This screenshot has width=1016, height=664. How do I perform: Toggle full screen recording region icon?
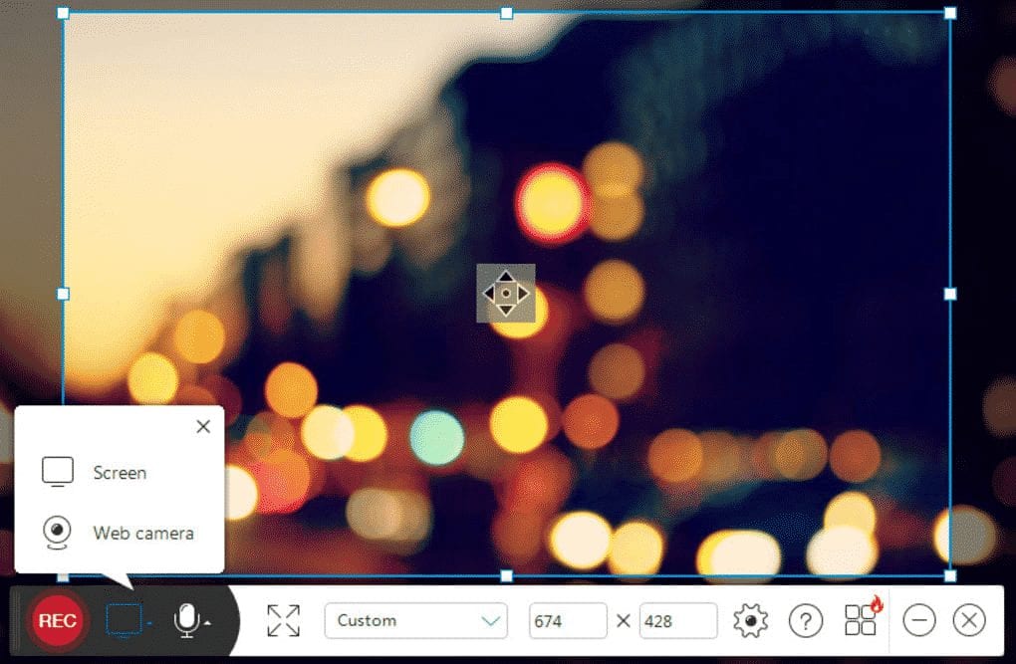(x=283, y=620)
